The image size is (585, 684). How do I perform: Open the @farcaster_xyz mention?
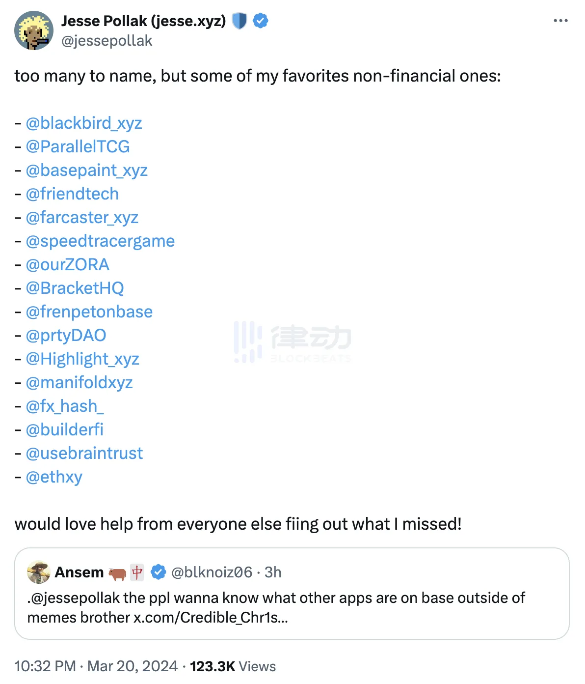(x=82, y=218)
